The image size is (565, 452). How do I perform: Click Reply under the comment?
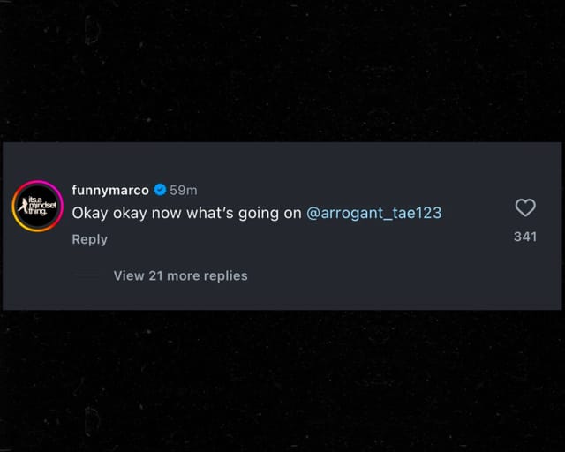point(89,239)
